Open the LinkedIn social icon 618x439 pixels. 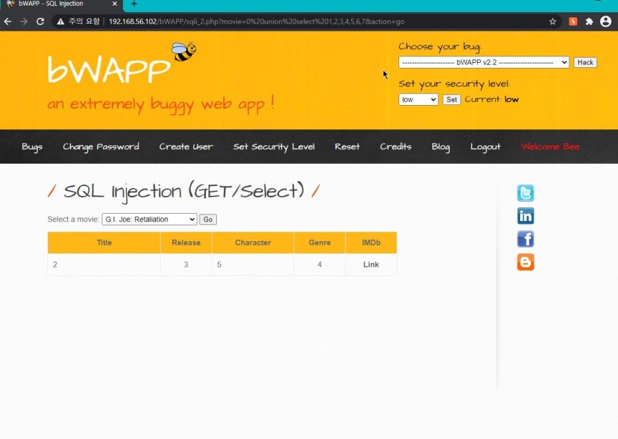525,216
